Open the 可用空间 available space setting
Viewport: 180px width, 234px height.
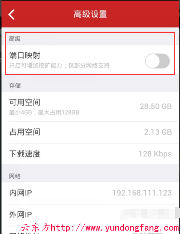90,107
